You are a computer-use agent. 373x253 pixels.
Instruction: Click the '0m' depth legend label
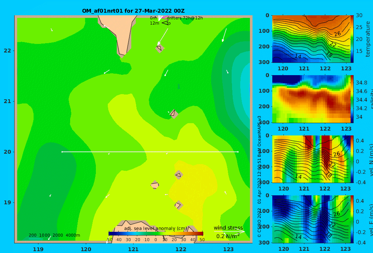153,18
